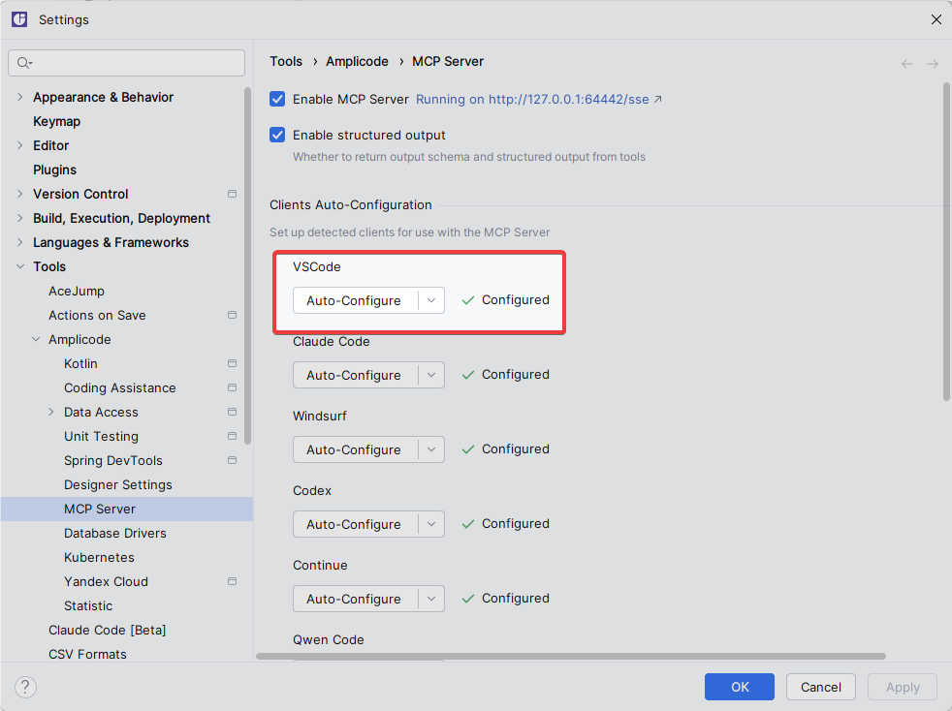Viewport: 952px width, 711px height.
Task: Open CSV Formats settings
Action: [88, 654]
